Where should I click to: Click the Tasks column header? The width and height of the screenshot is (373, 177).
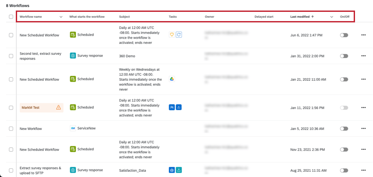point(173,17)
